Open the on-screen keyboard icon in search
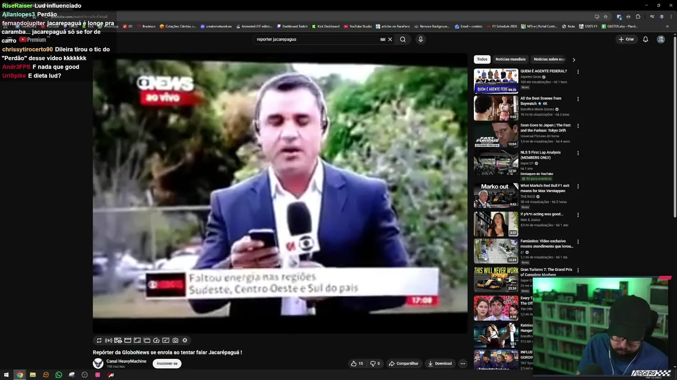This screenshot has width=677, height=380. 382,39
